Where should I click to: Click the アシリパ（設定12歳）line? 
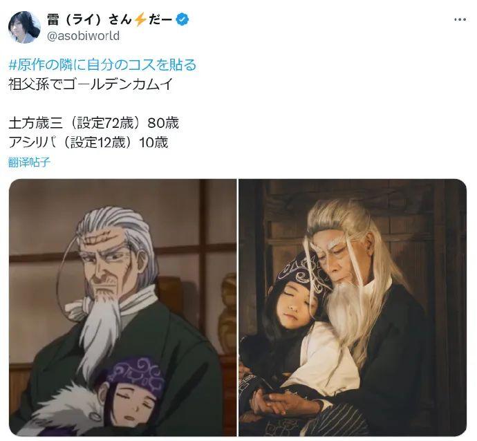pos(72,142)
